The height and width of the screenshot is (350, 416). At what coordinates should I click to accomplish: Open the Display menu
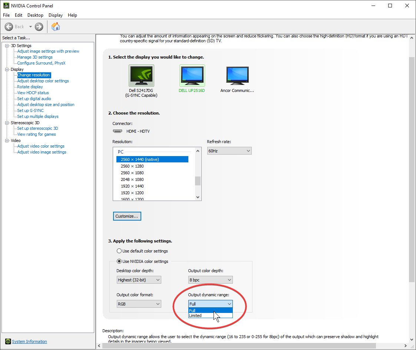coord(56,15)
